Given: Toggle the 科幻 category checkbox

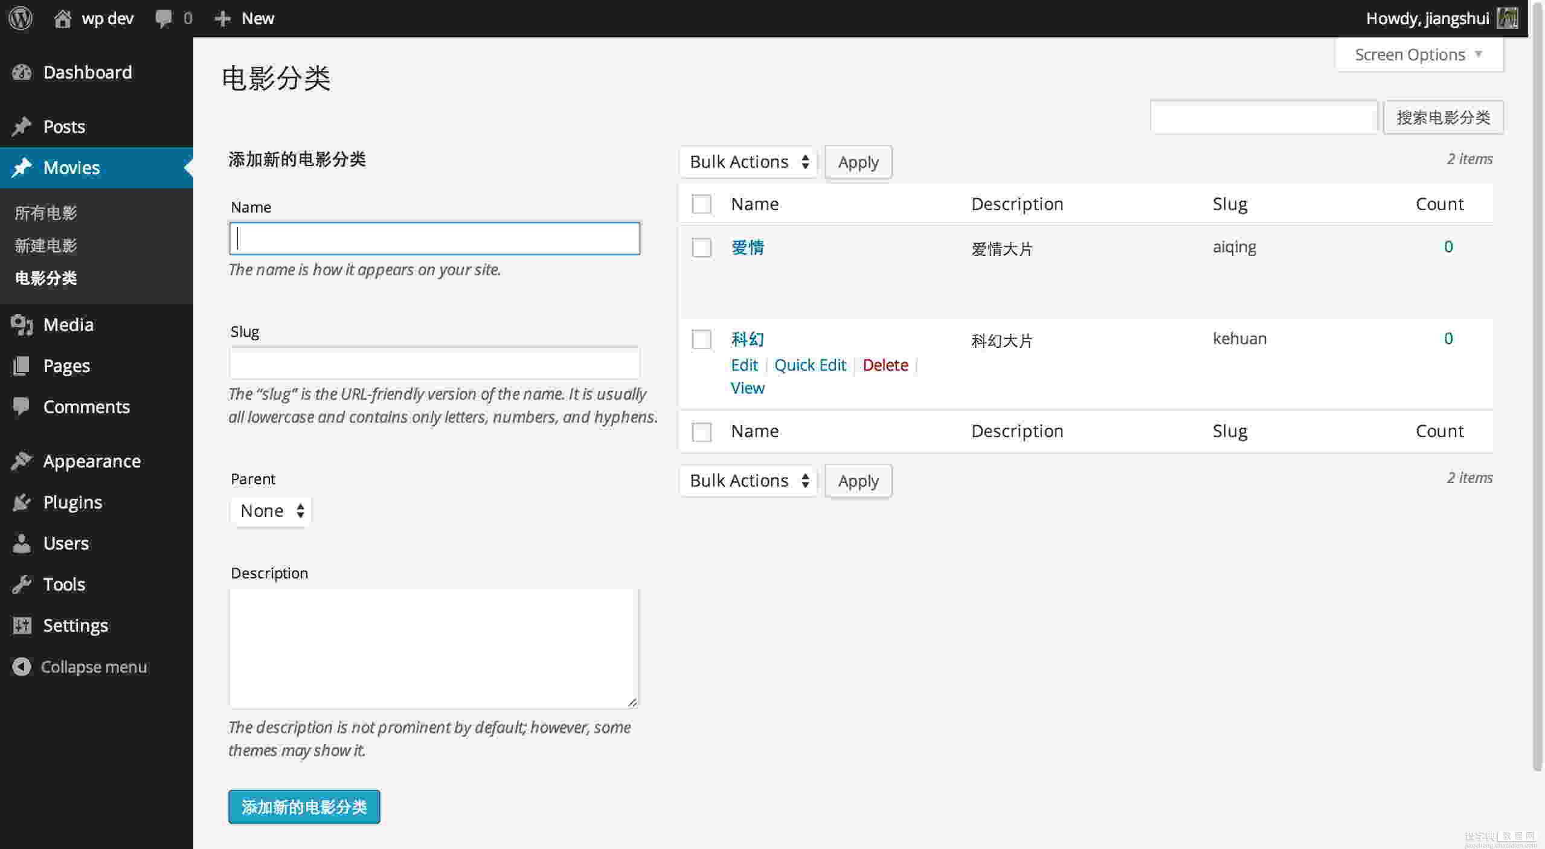Looking at the screenshot, I should point(701,339).
